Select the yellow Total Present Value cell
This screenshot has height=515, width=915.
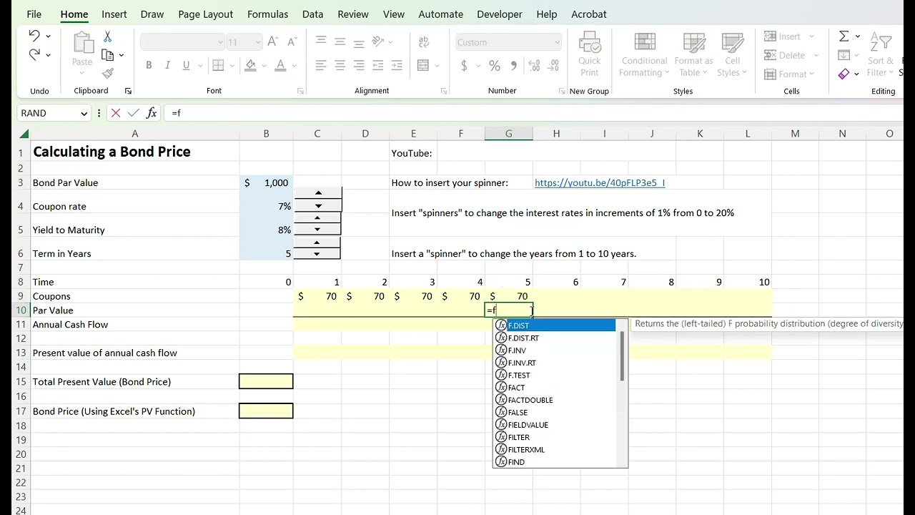click(x=266, y=381)
